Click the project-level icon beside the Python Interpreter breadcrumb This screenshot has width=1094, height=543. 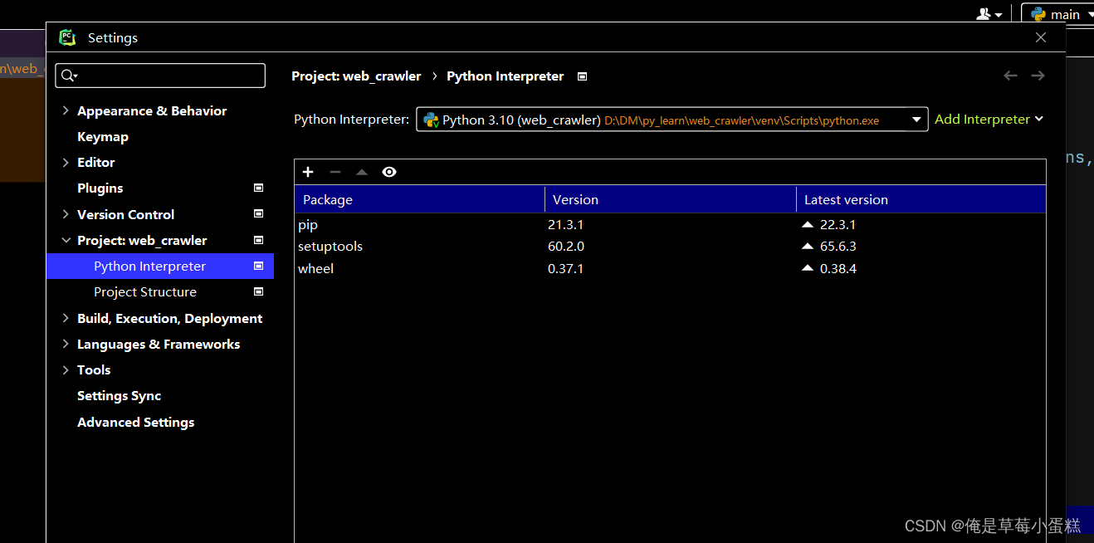pyautogui.click(x=583, y=76)
